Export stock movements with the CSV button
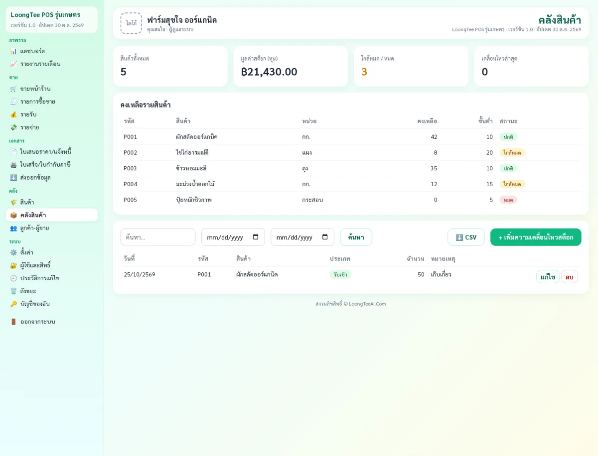The width and height of the screenshot is (598, 456). [466, 237]
